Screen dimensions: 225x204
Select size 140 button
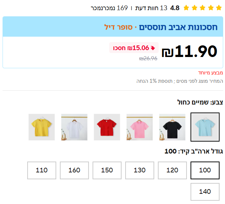click(x=205, y=192)
